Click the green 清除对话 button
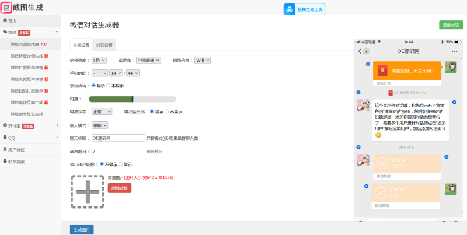Image resolution: width=467 pixels, height=235 pixels. 451,25
